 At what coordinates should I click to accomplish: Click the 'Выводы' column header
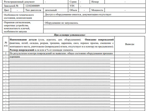tap(129, 44)
